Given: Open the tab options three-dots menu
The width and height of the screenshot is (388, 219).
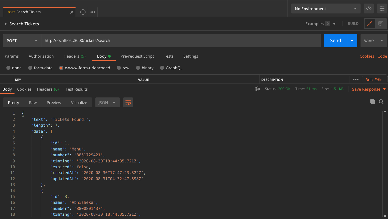Looking at the screenshot, I should pos(93,12).
